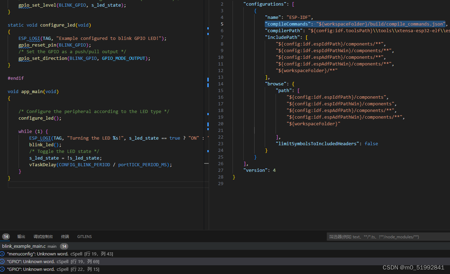Image resolution: width=450 pixels, height=274 pixels.
Task: Click the info icon on the line 22 GPIO problem
Action: pos(2,269)
